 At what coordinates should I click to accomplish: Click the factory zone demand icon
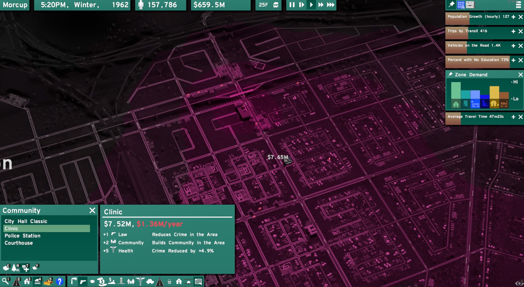504,104
